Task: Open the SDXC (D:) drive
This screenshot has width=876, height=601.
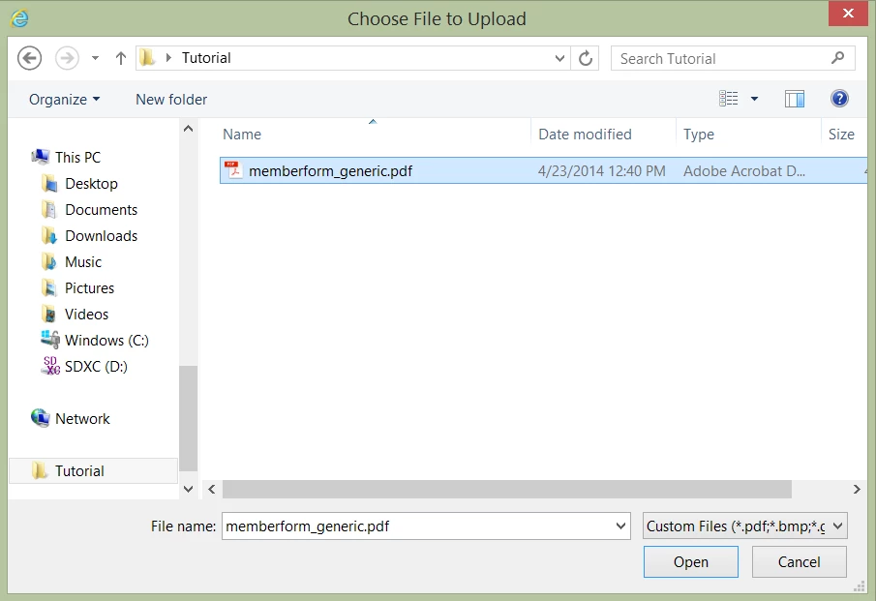Action: click(96, 367)
